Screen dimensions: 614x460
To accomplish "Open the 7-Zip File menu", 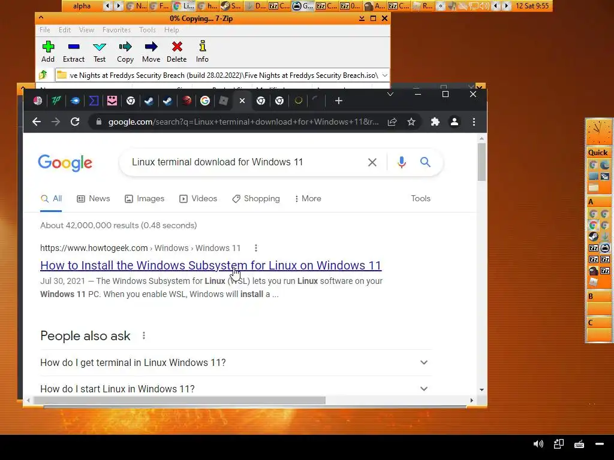I will [44, 30].
